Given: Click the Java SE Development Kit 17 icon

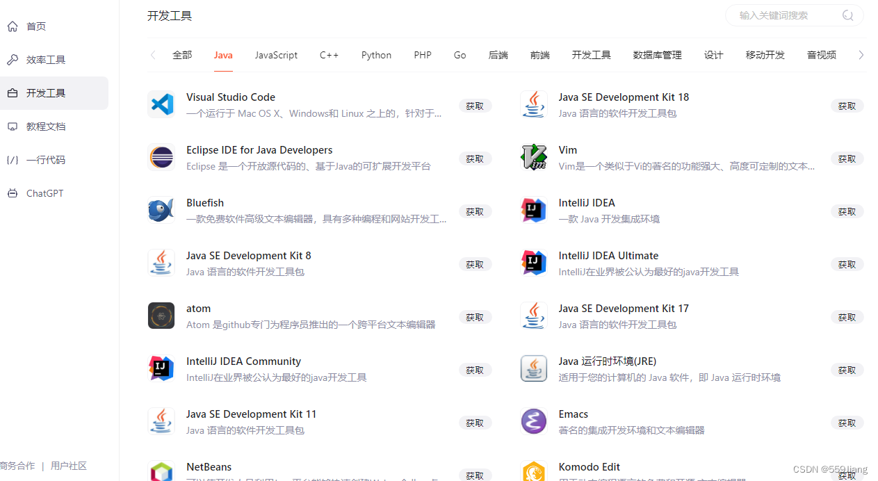Looking at the screenshot, I should click(534, 316).
